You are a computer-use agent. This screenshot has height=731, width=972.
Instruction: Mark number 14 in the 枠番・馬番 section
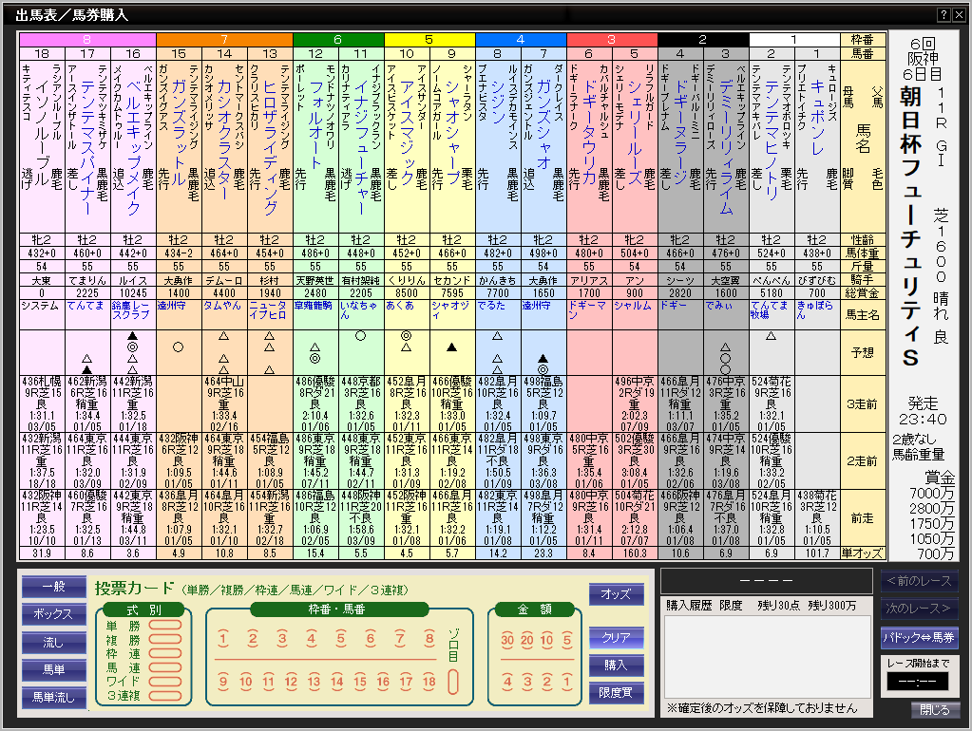point(336,682)
